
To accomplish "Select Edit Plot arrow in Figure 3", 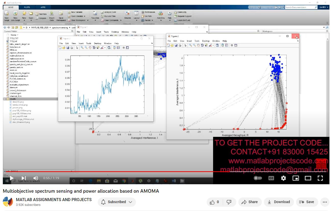I will tap(77, 48).
